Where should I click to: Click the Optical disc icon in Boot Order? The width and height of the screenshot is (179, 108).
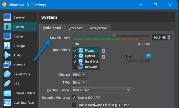point(81,56)
